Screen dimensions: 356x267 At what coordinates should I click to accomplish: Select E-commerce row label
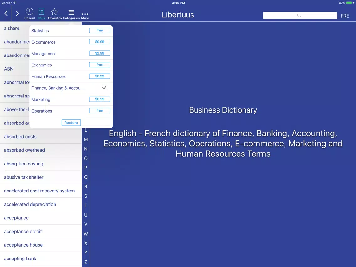tap(43, 42)
